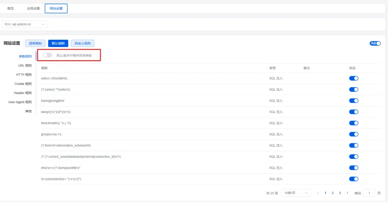The image size is (388, 202).
Task: Enable the block malicious request parameters switch
Action: point(47,55)
